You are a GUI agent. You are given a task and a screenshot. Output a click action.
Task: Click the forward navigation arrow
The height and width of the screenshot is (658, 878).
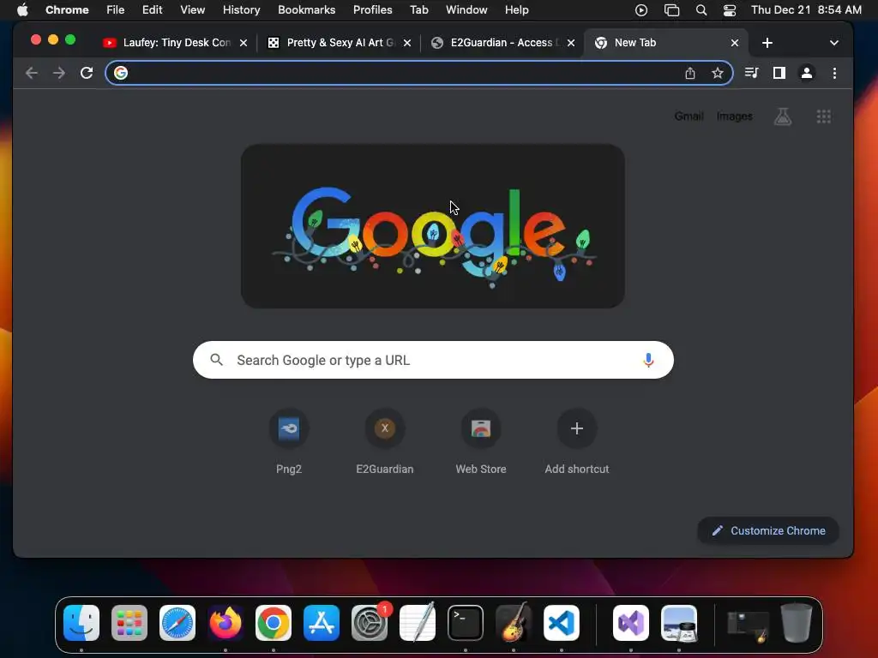pyautogui.click(x=59, y=73)
